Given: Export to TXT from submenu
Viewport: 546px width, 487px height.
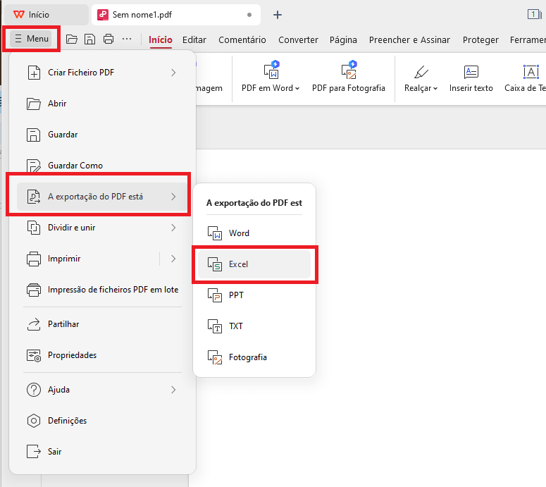Looking at the screenshot, I should point(254,326).
